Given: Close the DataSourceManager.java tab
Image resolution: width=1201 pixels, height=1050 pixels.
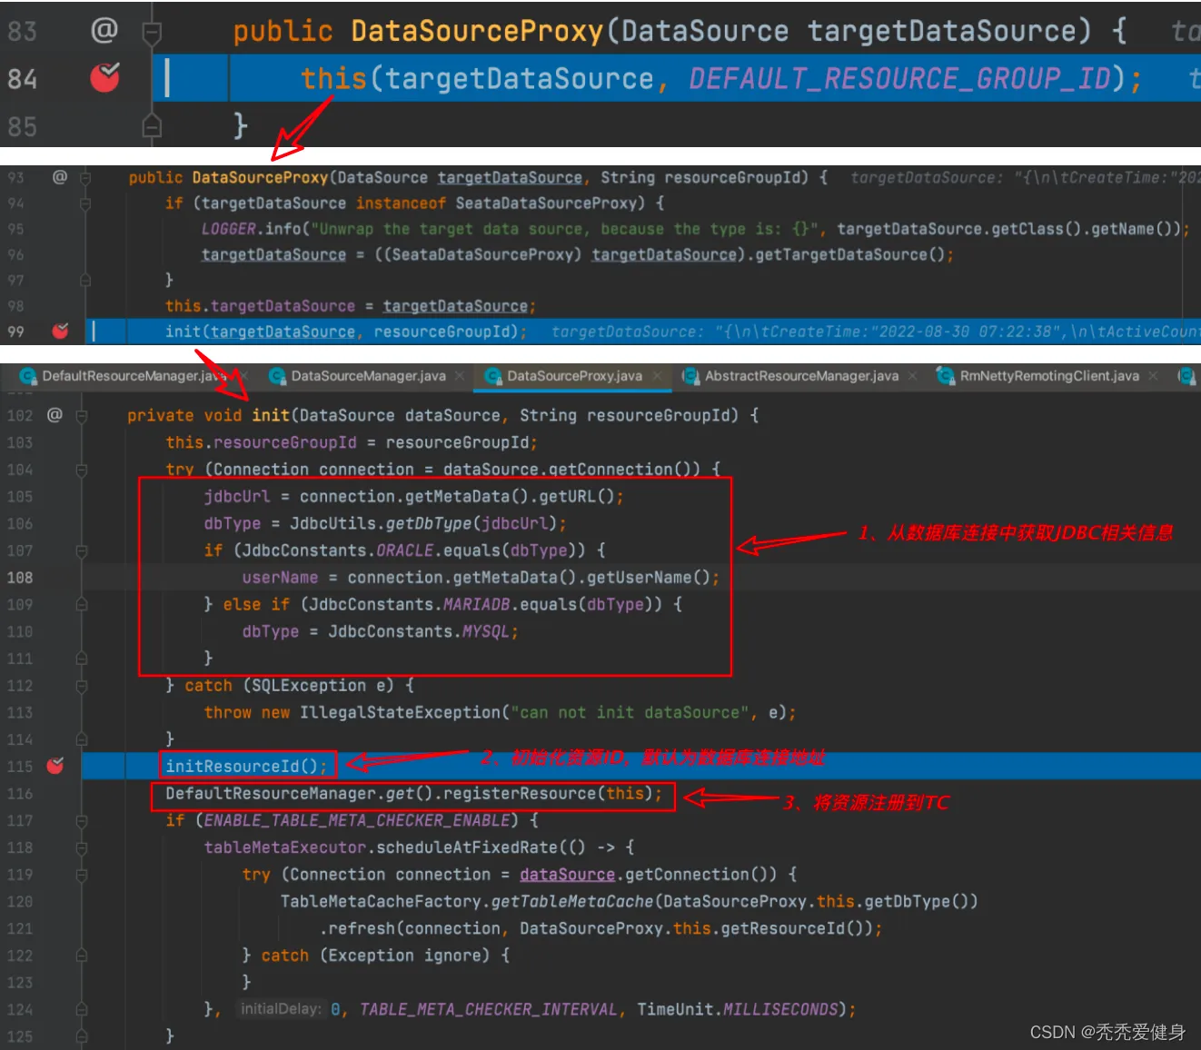Looking at the screenshot, I should point(460,376).
